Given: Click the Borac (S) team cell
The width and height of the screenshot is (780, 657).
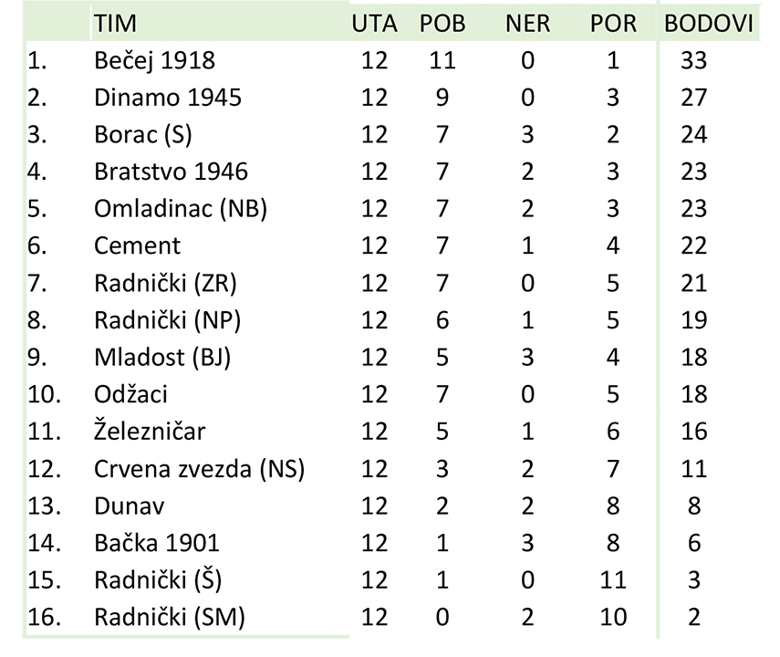Looking at the screenshot, I should (x=142, y=134).
